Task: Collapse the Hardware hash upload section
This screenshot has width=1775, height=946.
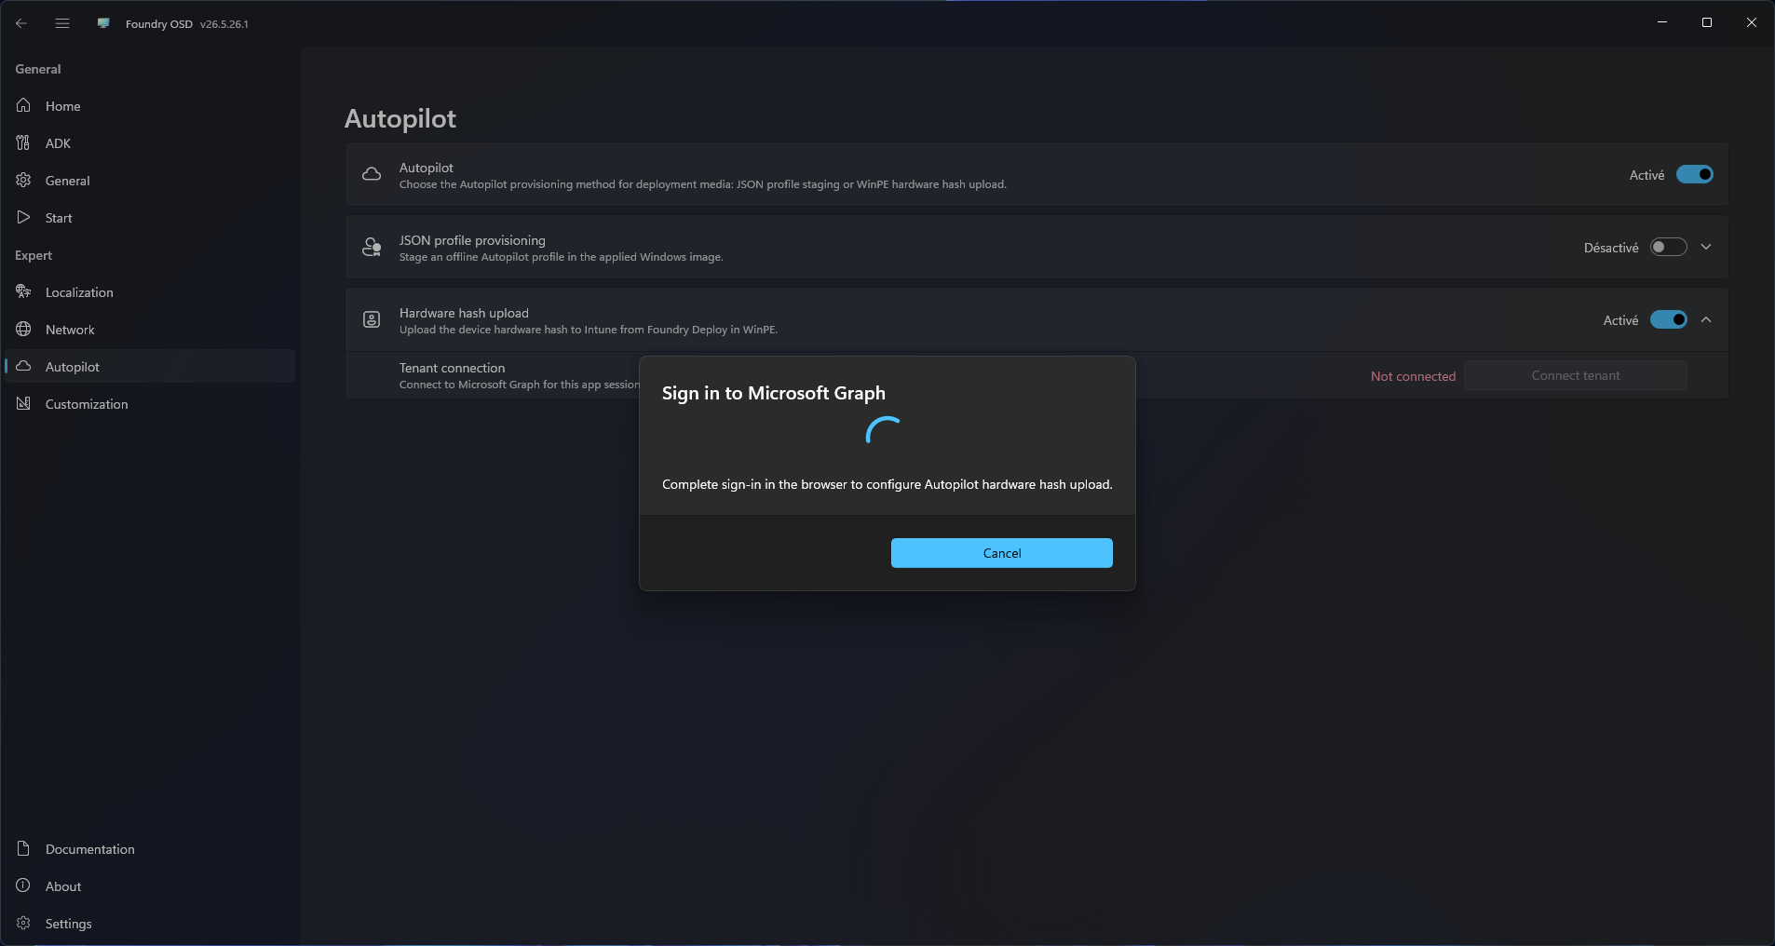Action: pyautogui.click(x=1706, y=319)
